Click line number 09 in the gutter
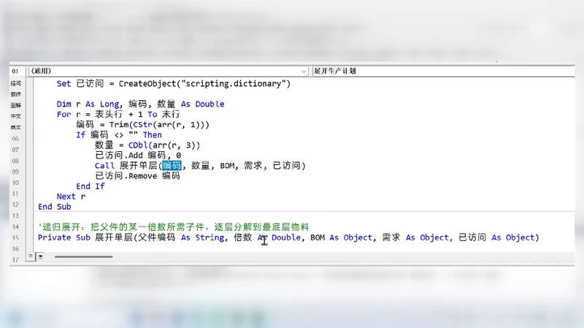Viewport: 584px width, 328px height. [x=15, y=172]
